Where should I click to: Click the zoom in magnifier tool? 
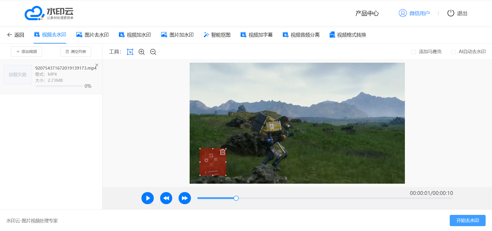(142, 52)
